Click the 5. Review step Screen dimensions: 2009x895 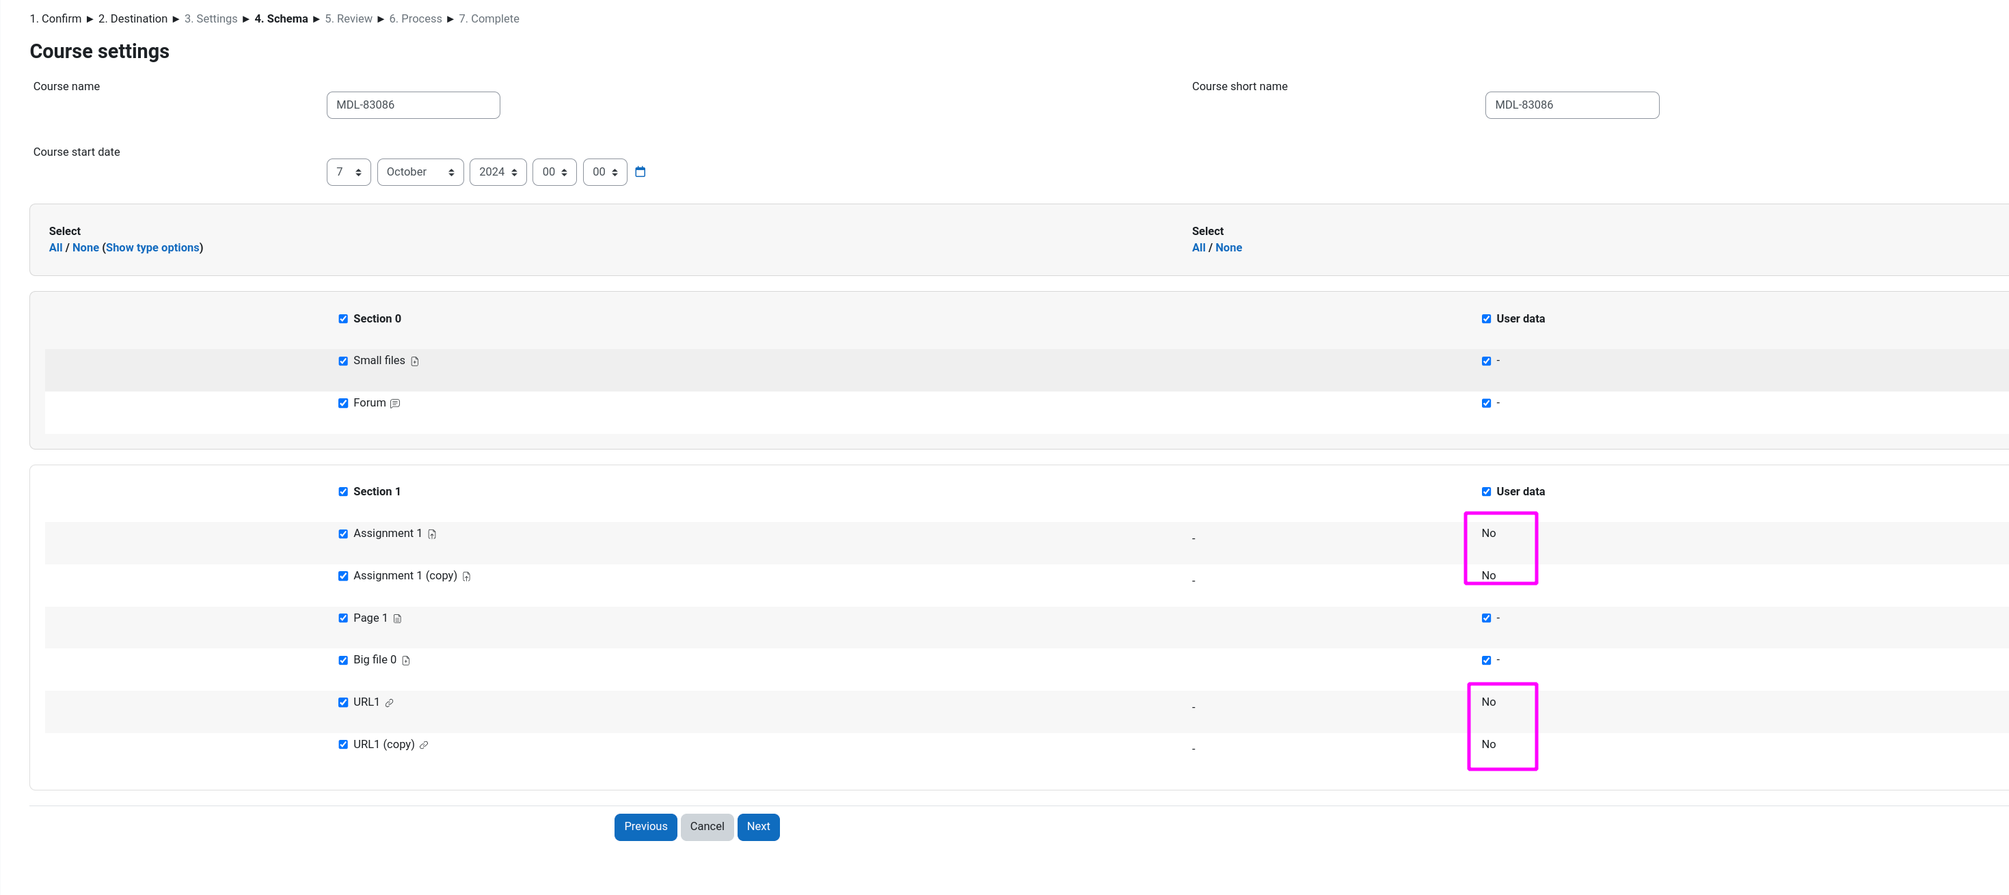point(349,18)
